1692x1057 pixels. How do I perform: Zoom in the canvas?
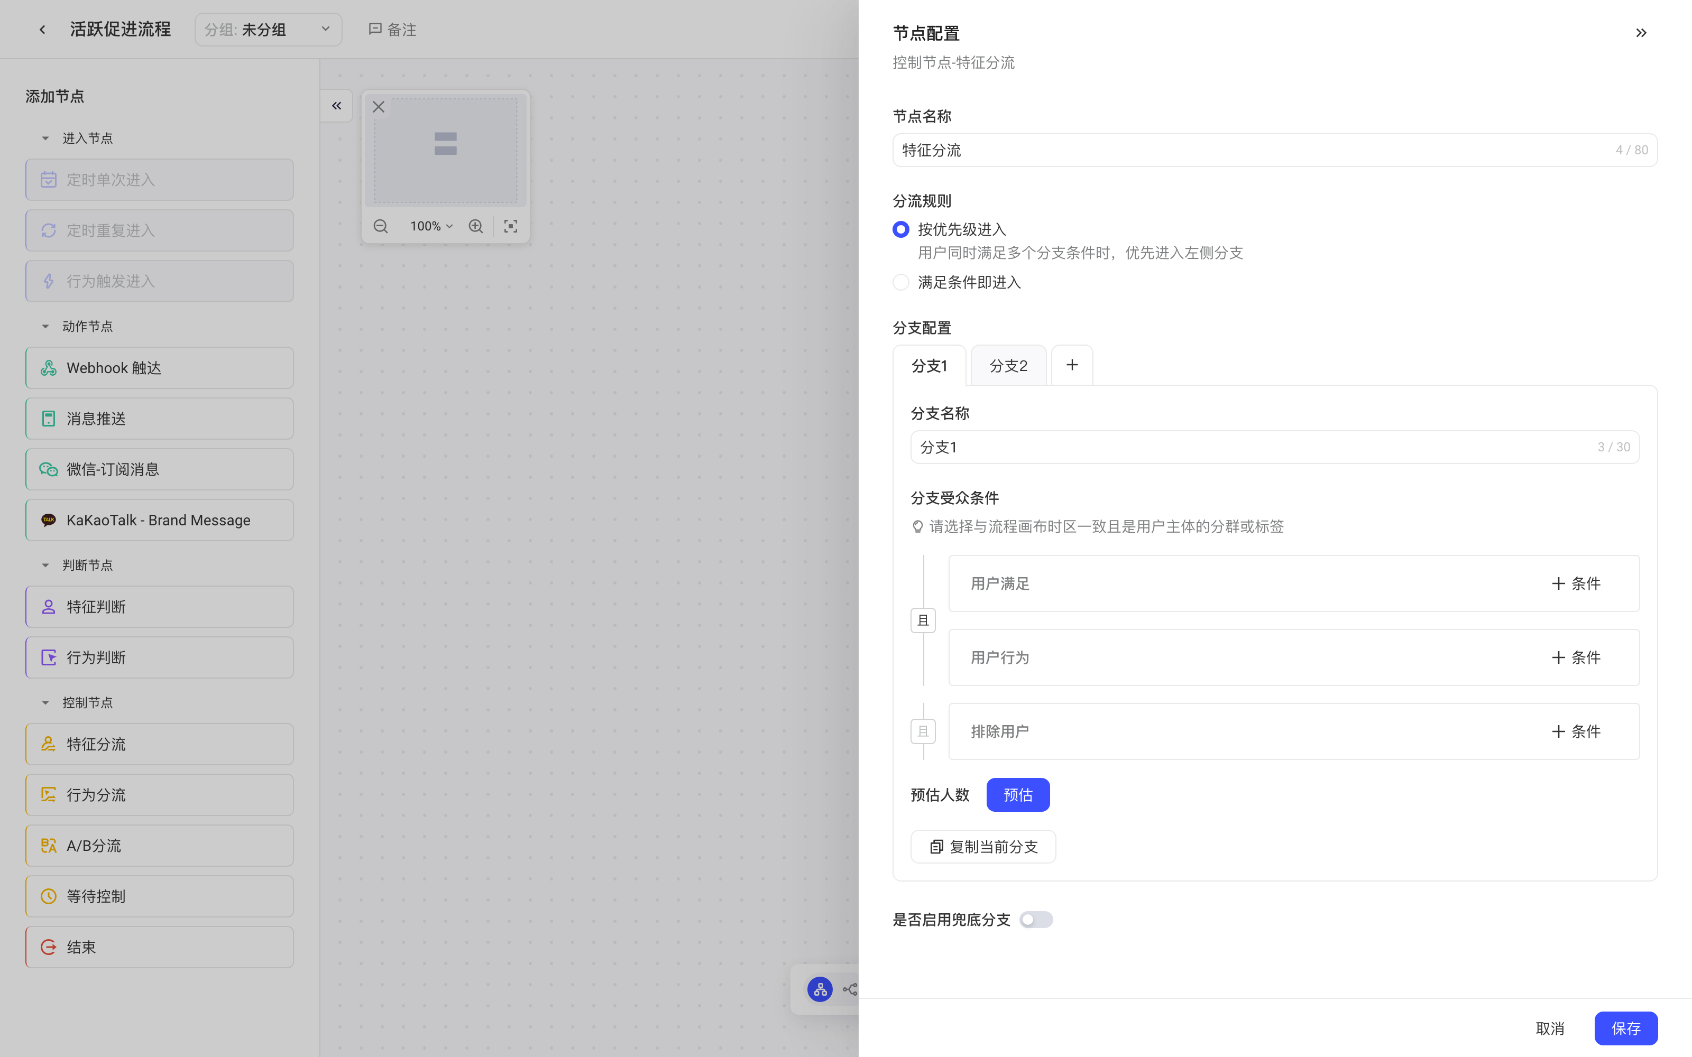tap(475, 227)
